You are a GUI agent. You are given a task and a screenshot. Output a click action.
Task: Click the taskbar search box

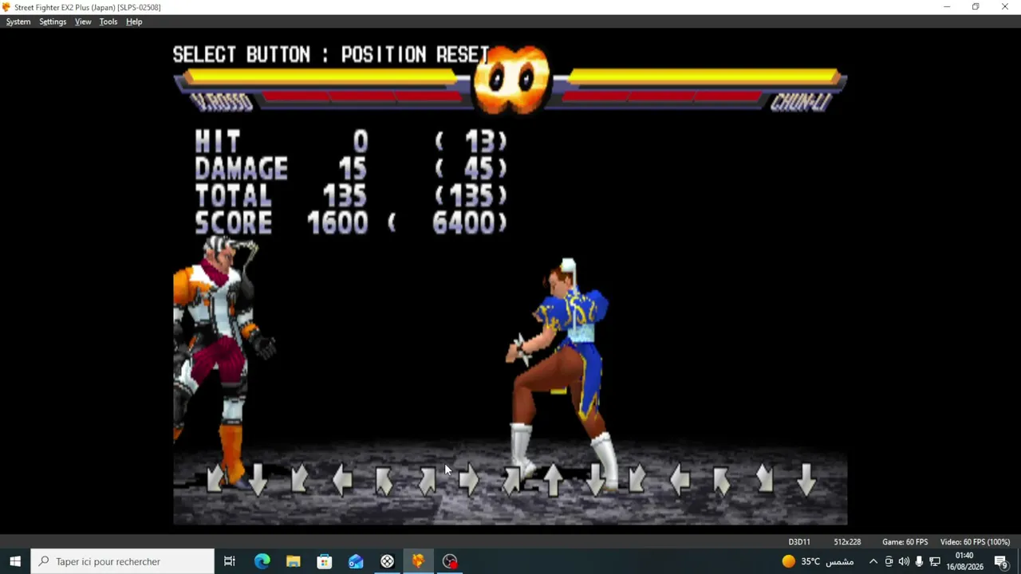tap(123, 561)
